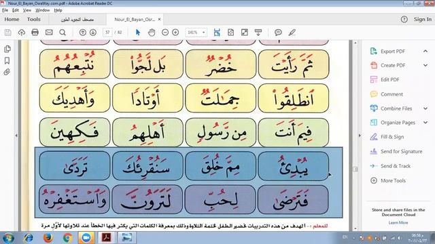This screenshot has height=244, width=435.
Task: Expand the Create PDF chevron
Action: coord(425,65)
